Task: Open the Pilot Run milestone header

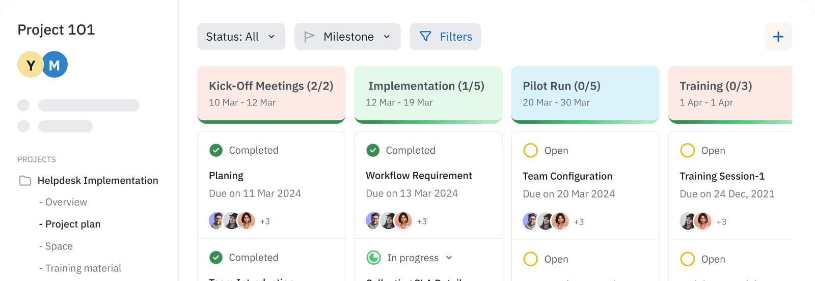Action: (585, 93)
